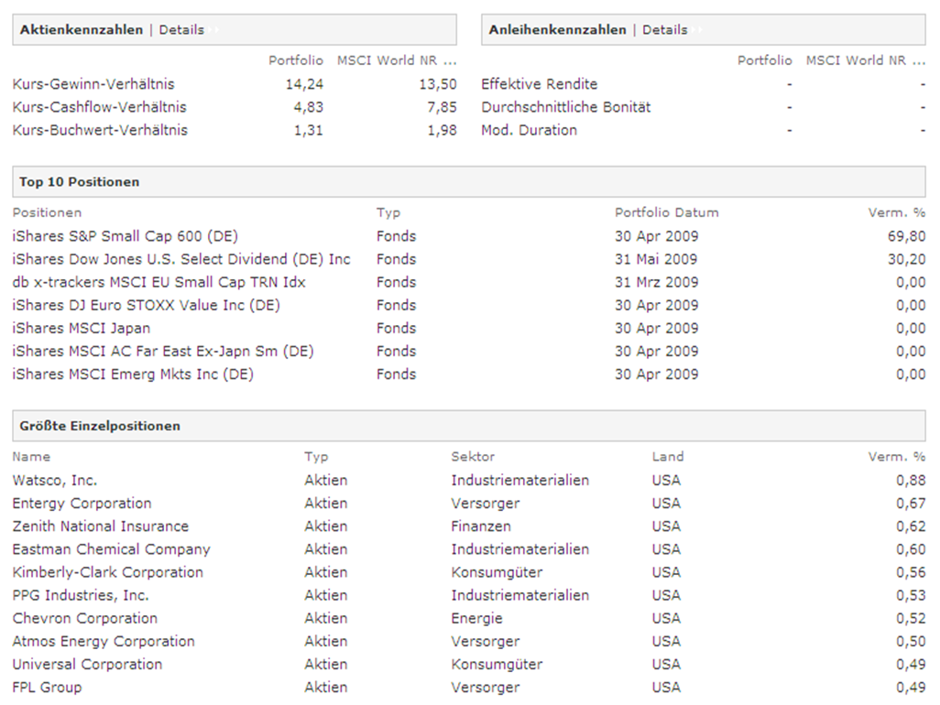Screen dimensions: 940x705
Task: Click the Sektor column header
Action: [473, 457]
